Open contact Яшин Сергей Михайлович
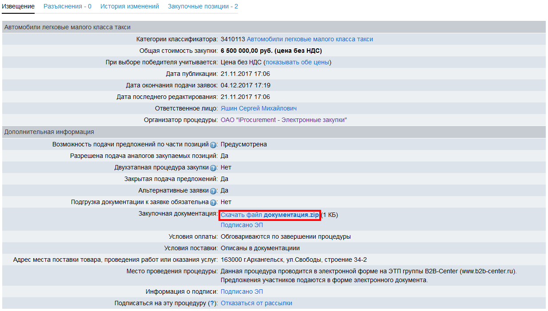Image resolution: width=548 pixels, height=311 pixels. coord(258,109)
